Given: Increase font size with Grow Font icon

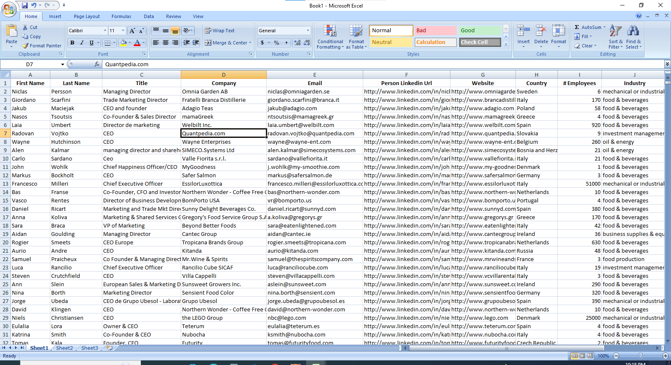Looking at the screenshot, I should pyautogui.click(x=133, y=31).
